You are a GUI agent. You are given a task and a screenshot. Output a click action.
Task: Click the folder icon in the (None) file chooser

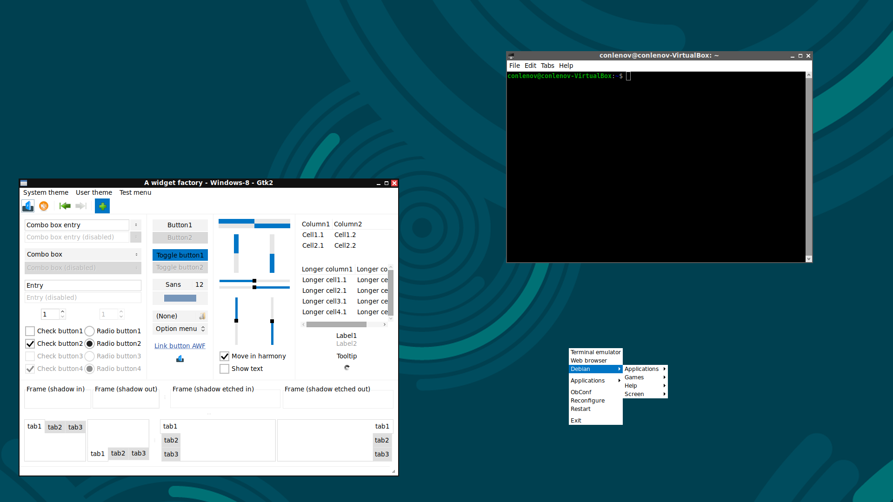pos(202,316)
